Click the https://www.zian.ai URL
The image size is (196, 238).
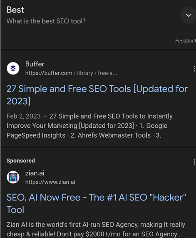pos(50,182)
